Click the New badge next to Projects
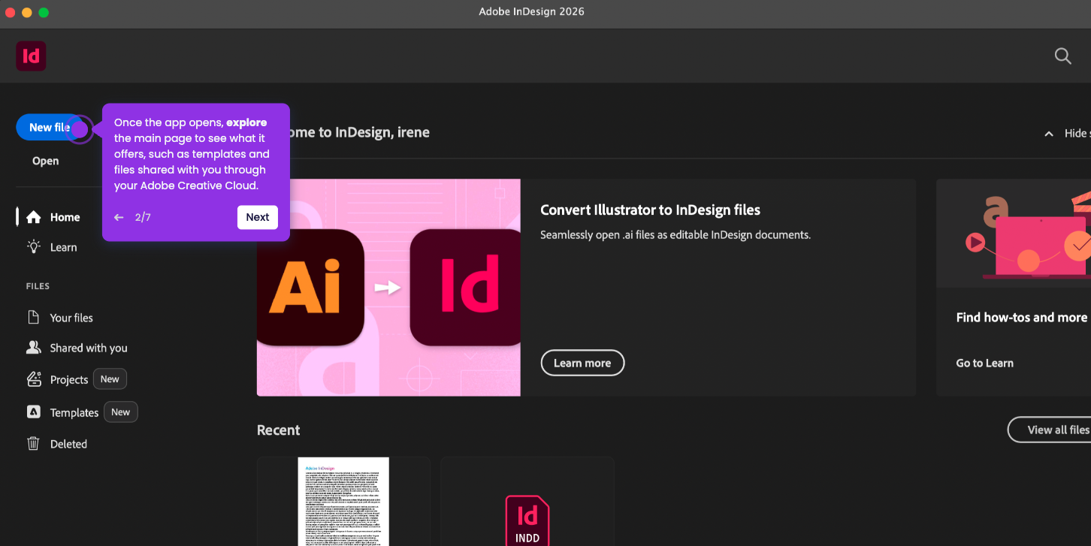Screen dimensions: 1091x546 110,379
